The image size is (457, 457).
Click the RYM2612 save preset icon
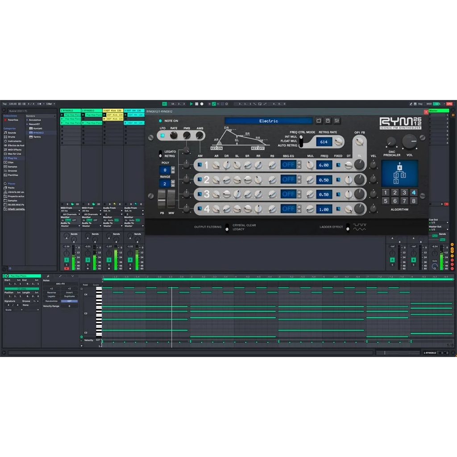(328, 120)
